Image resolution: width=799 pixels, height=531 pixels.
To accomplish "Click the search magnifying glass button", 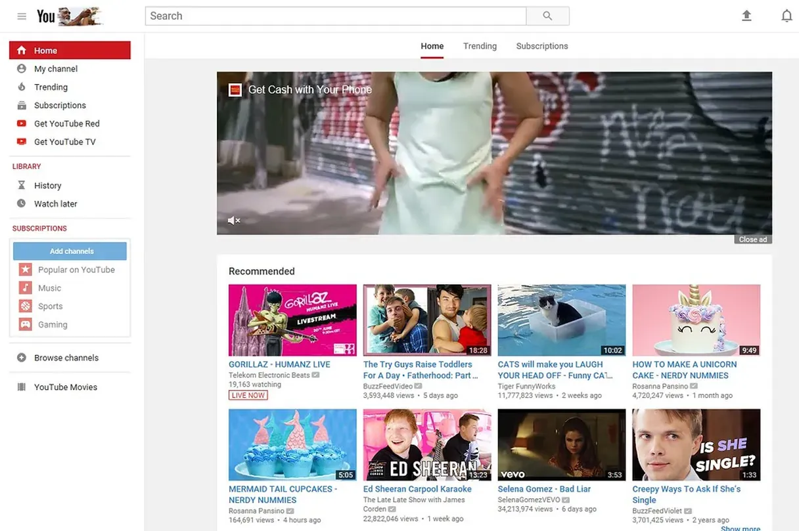I will (547, 16).
